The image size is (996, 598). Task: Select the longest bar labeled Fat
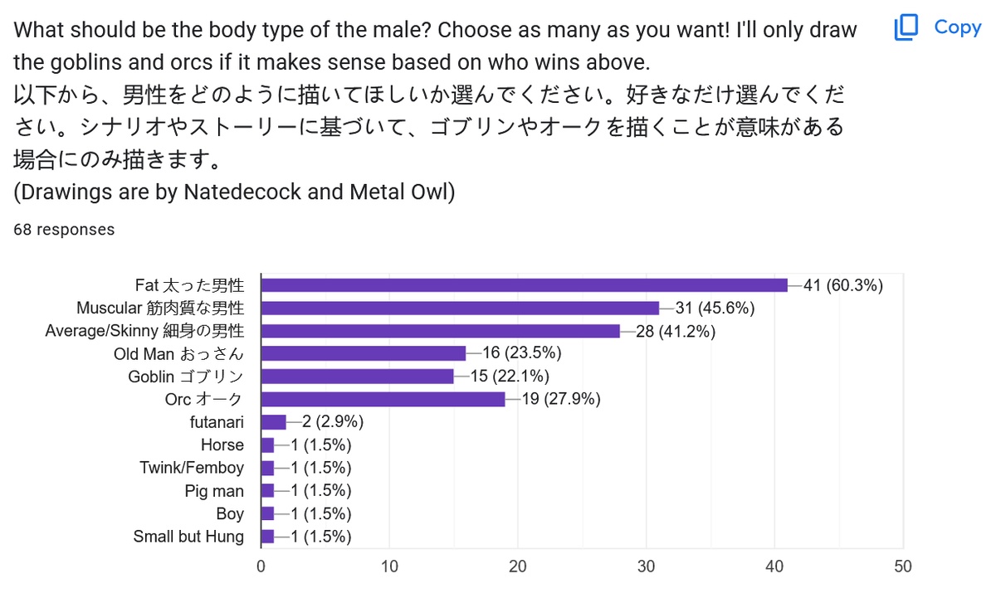(524, 285)
